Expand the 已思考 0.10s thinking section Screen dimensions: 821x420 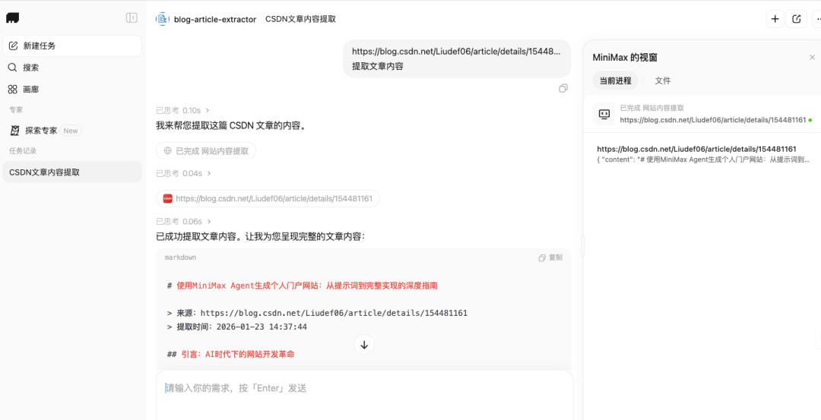(182, 110)
